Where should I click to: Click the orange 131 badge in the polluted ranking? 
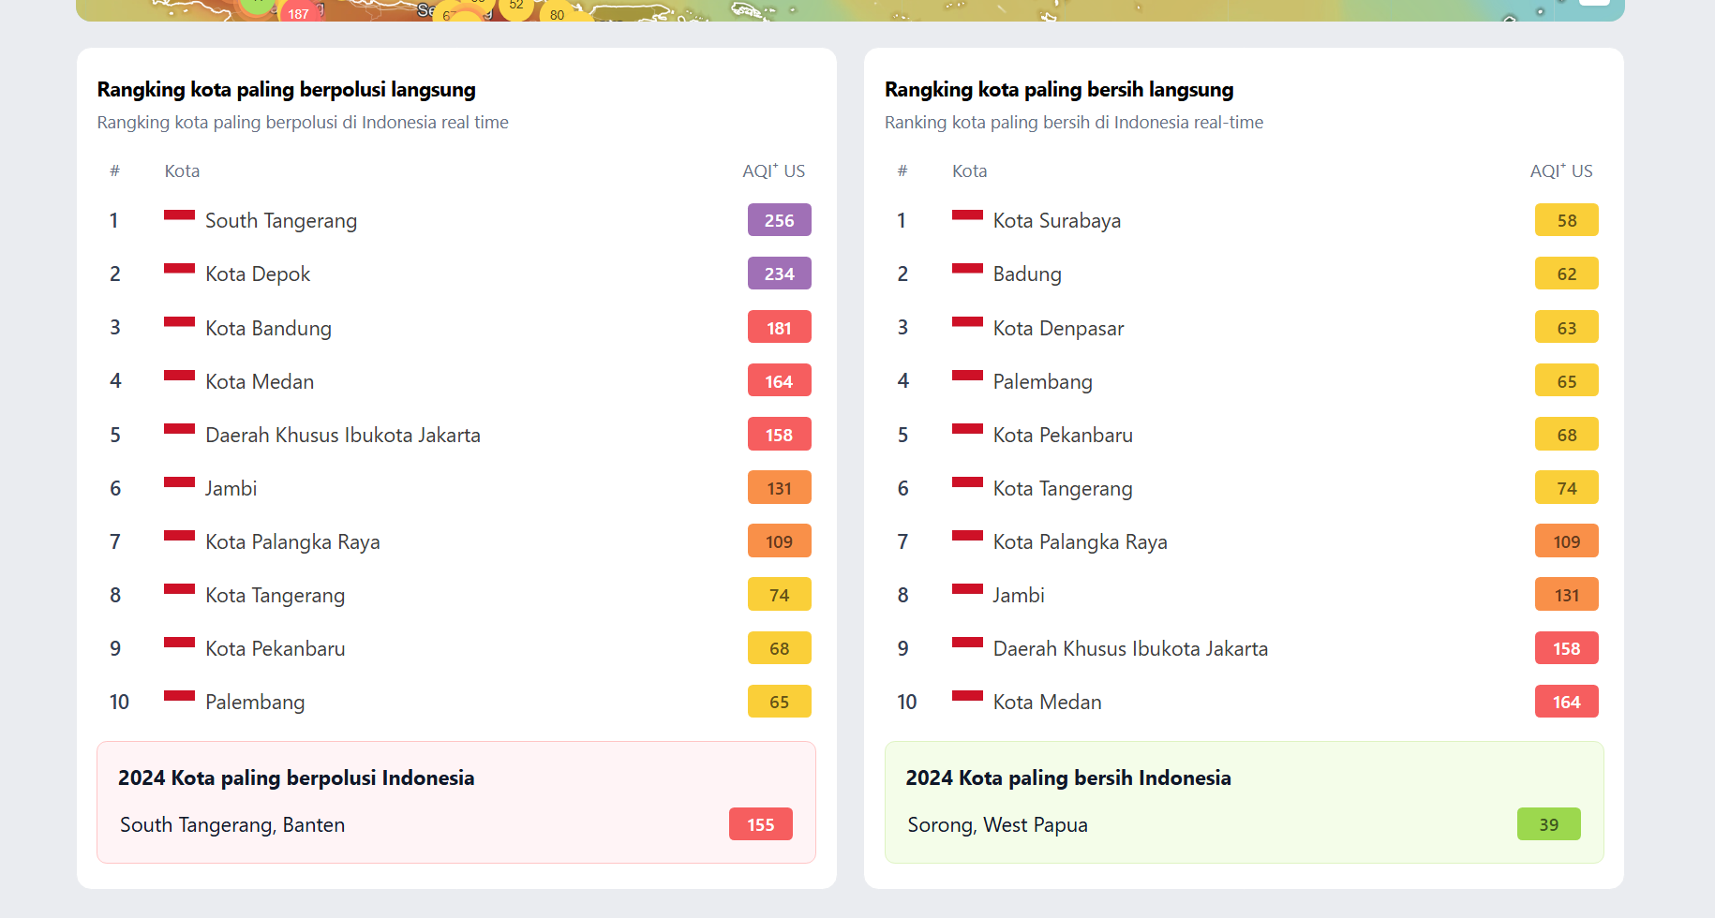tap(780, 488)
